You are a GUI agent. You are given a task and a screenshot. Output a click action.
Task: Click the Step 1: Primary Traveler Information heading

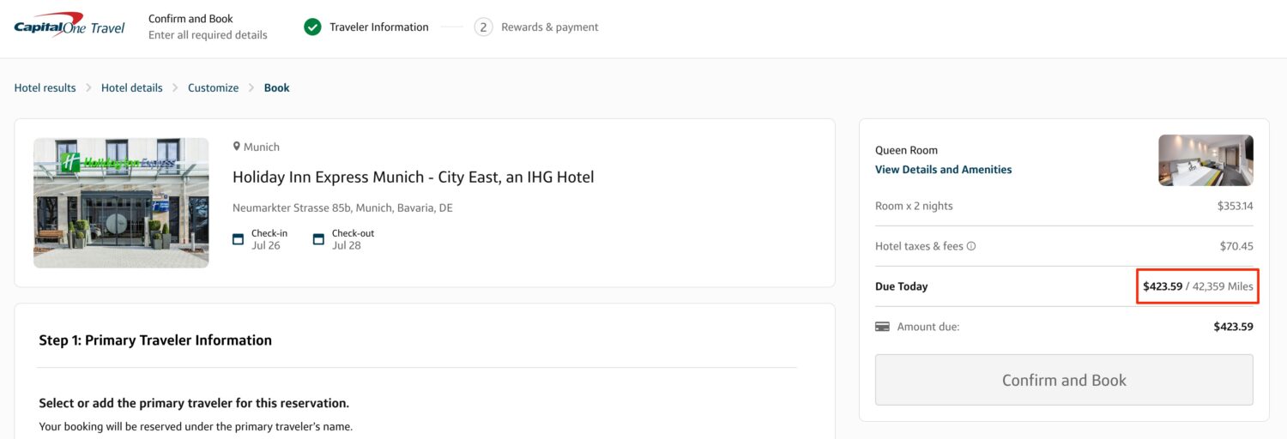click(155, 340)
